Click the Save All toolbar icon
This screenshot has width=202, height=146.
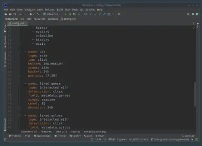point(10,14)
